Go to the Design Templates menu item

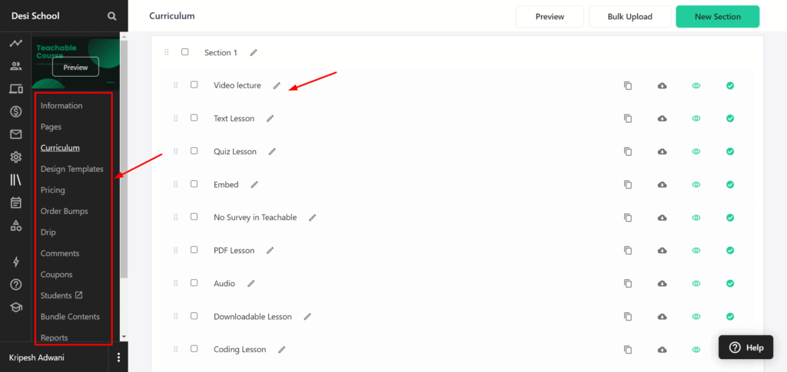coord(71,169)
